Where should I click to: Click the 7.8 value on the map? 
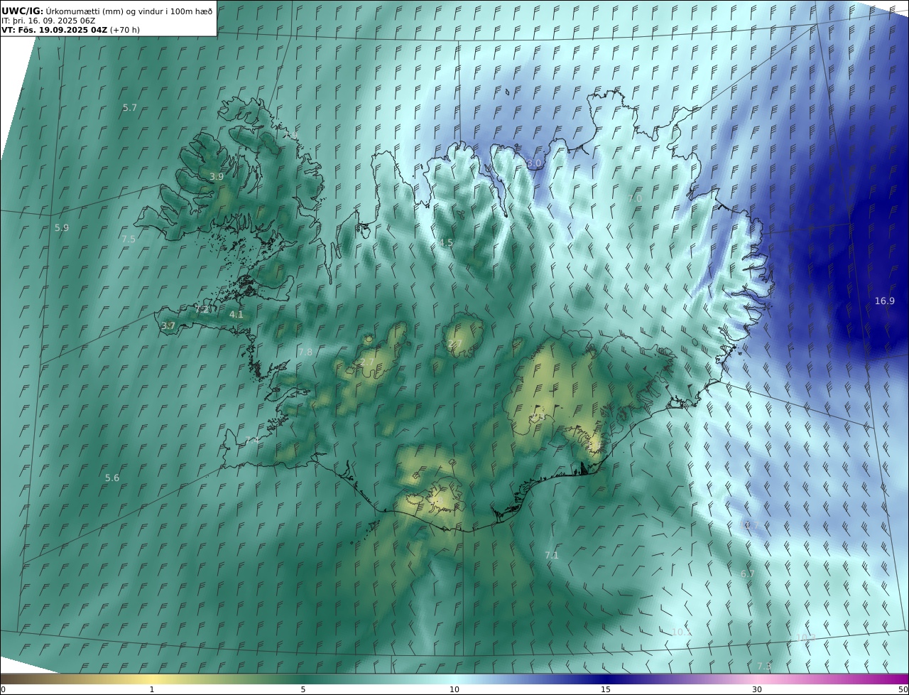[x=305, y=352]
